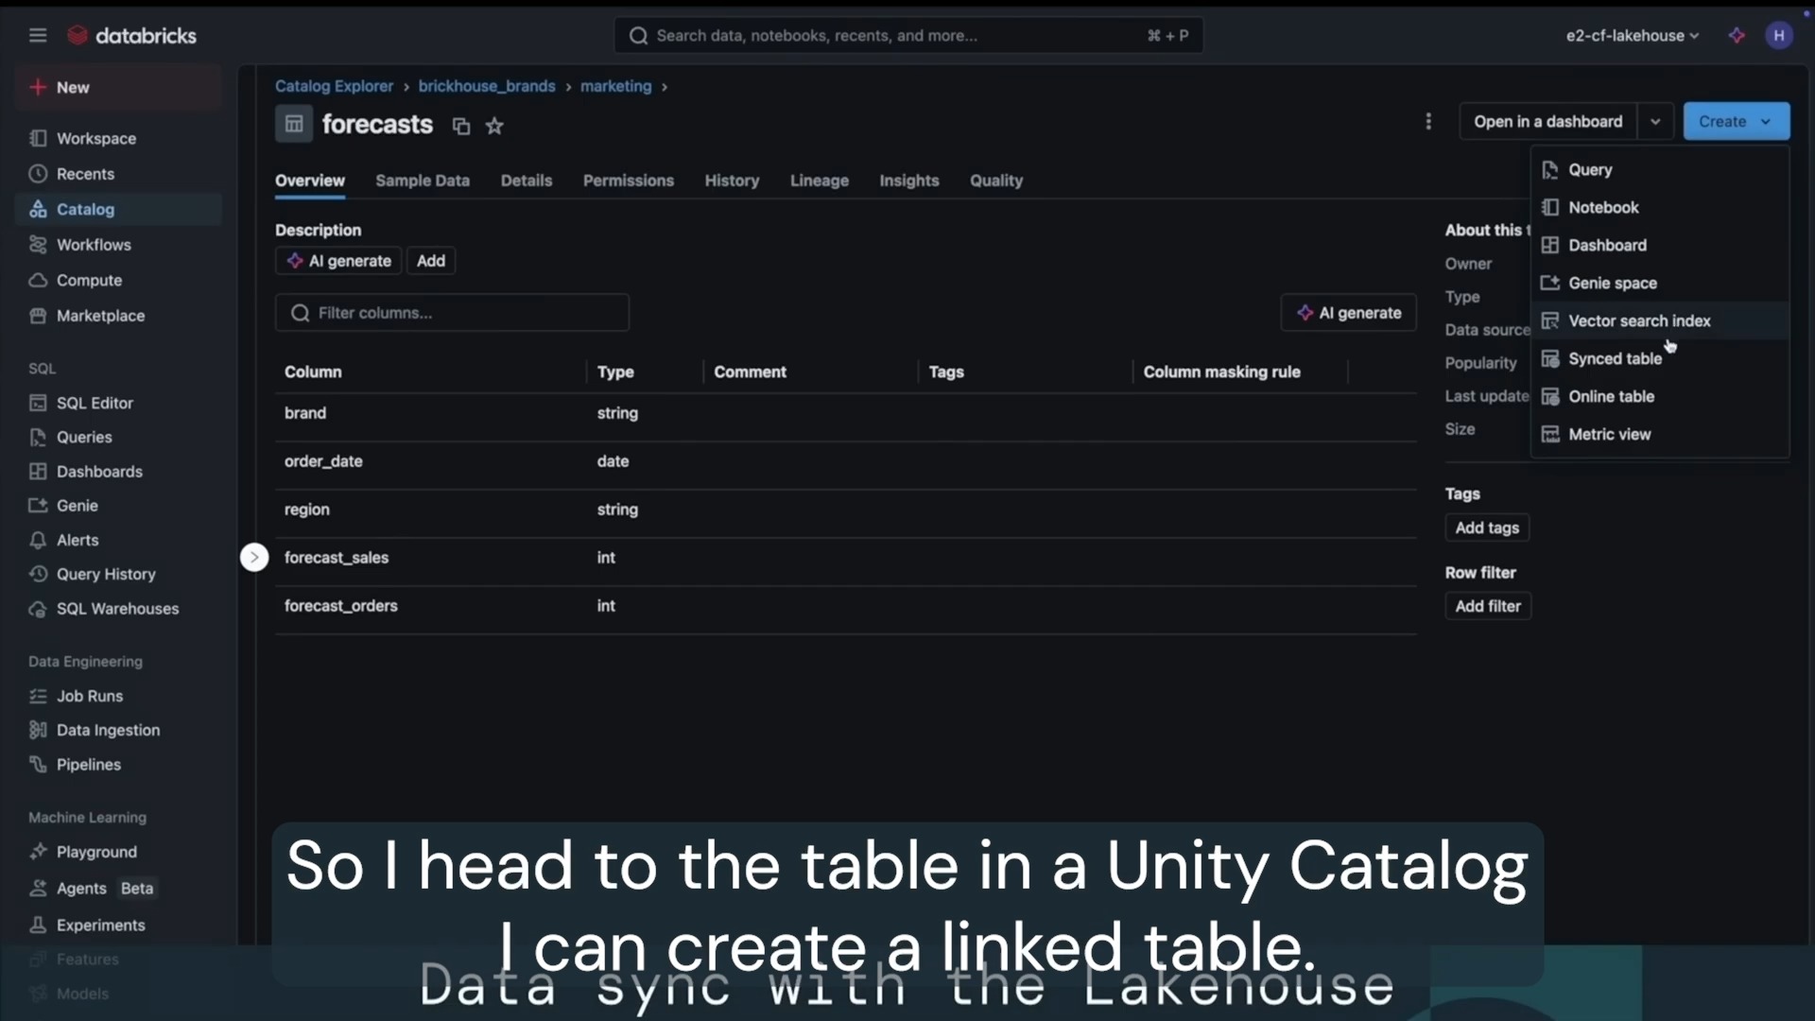Screen dimensions: 1815x1021
Task: Open Compute in the sidebar
Action: 118,280
